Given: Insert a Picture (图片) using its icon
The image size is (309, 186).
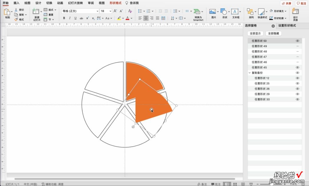Looking at the screenshot, I should (x=212, y=12).
